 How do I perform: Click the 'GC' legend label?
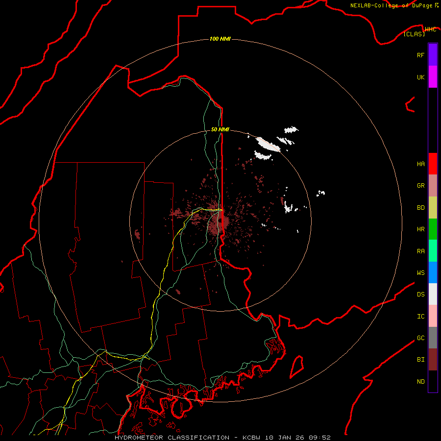[420, 338]
